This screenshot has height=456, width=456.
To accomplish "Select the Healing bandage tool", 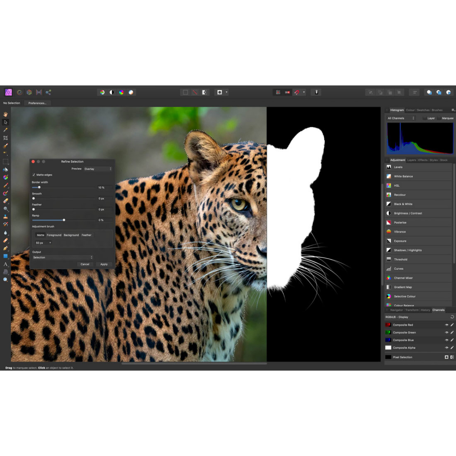I will [5, 240].
